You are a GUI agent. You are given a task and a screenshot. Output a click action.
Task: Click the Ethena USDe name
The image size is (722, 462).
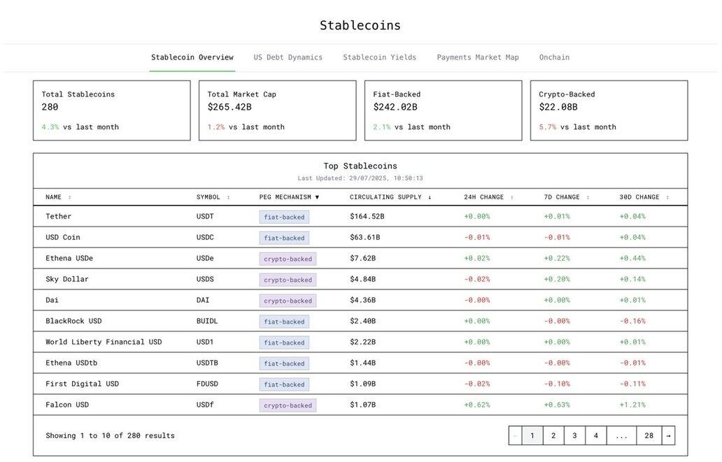click(69, 258)
